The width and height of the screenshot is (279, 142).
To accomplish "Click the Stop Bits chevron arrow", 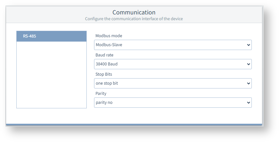I will coord(249,83).
